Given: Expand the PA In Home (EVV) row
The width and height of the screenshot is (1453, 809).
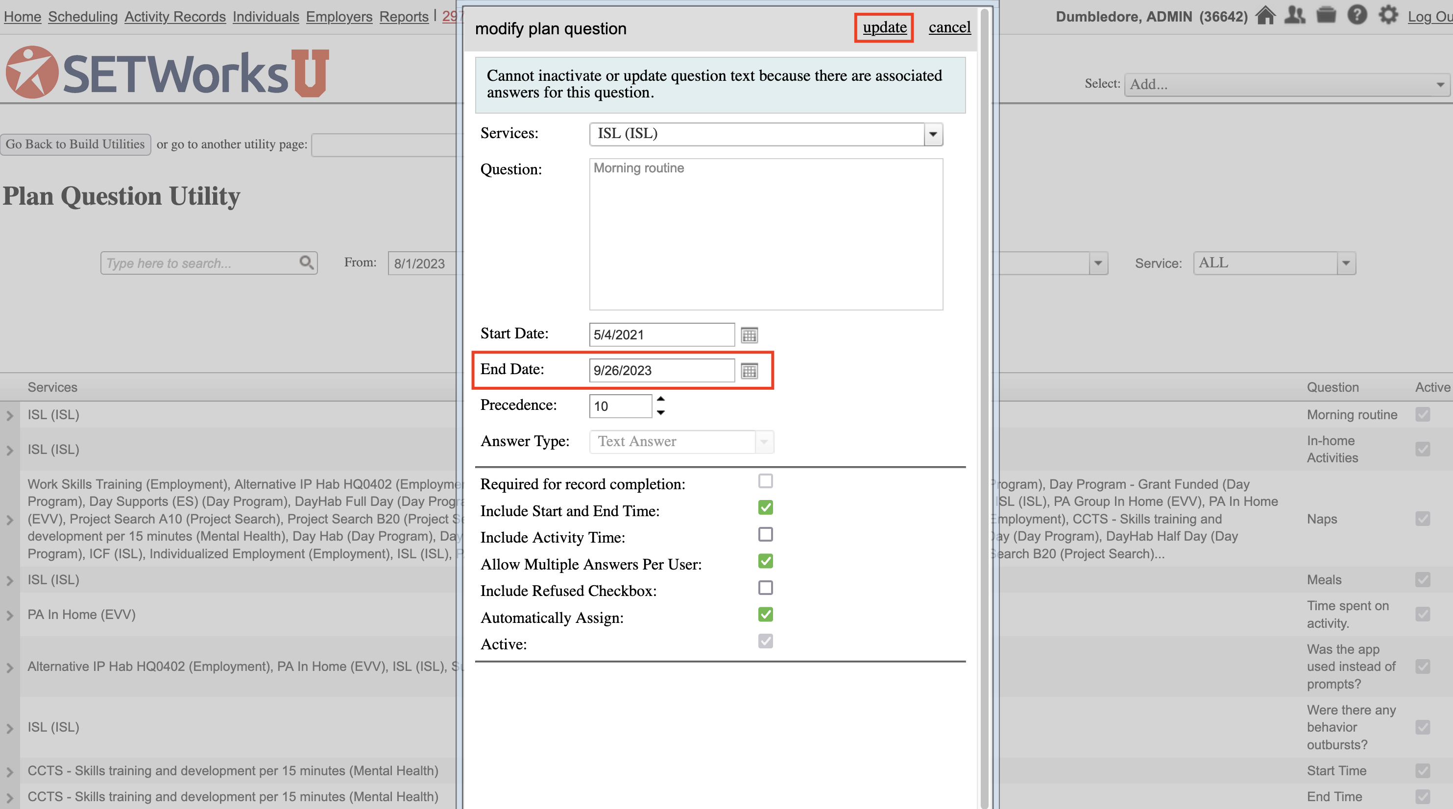Looking at the screenshot, I should point(10,615).
